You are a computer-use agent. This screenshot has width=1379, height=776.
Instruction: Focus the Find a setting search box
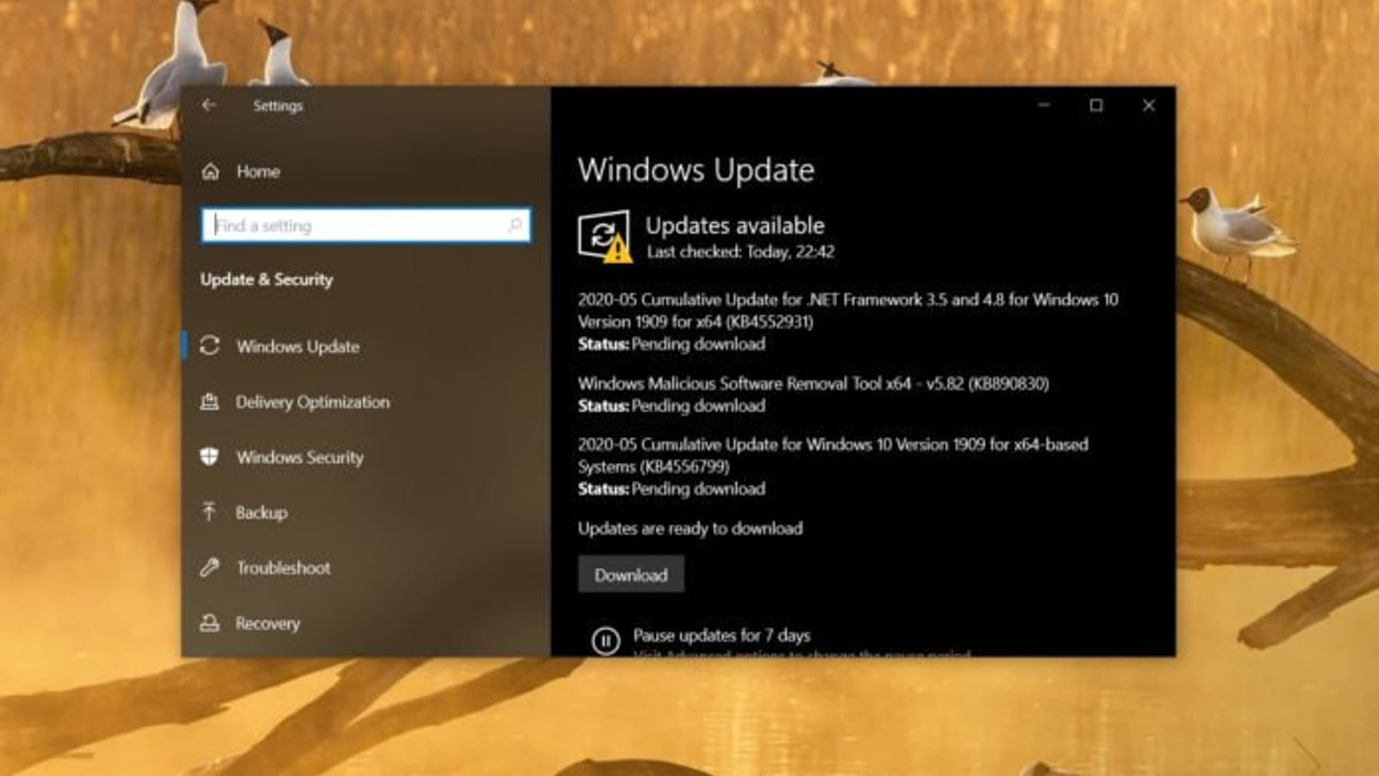pos(365,225)
